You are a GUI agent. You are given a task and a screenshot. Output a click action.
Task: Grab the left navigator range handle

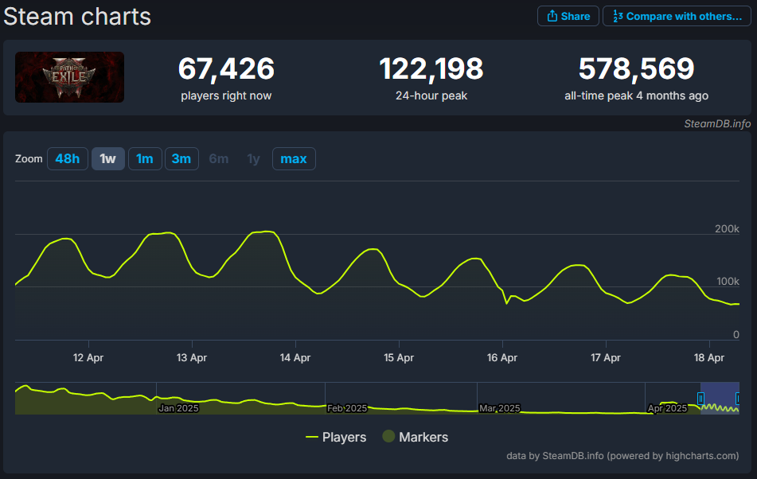pos(700,399)
